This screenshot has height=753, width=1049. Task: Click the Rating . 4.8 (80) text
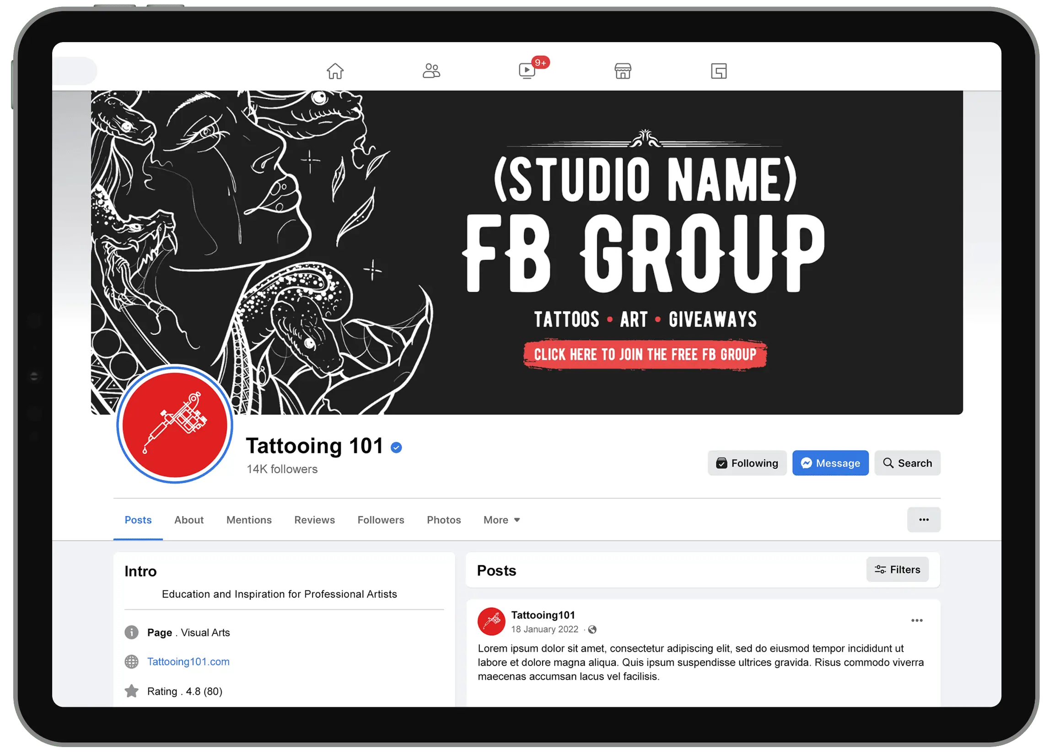tap(184, 692)
